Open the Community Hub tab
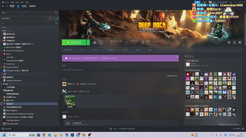 click(95, 50)
